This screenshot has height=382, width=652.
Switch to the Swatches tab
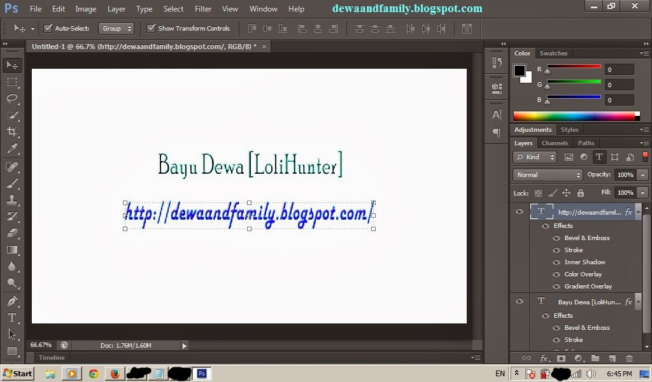click(553, 53)
